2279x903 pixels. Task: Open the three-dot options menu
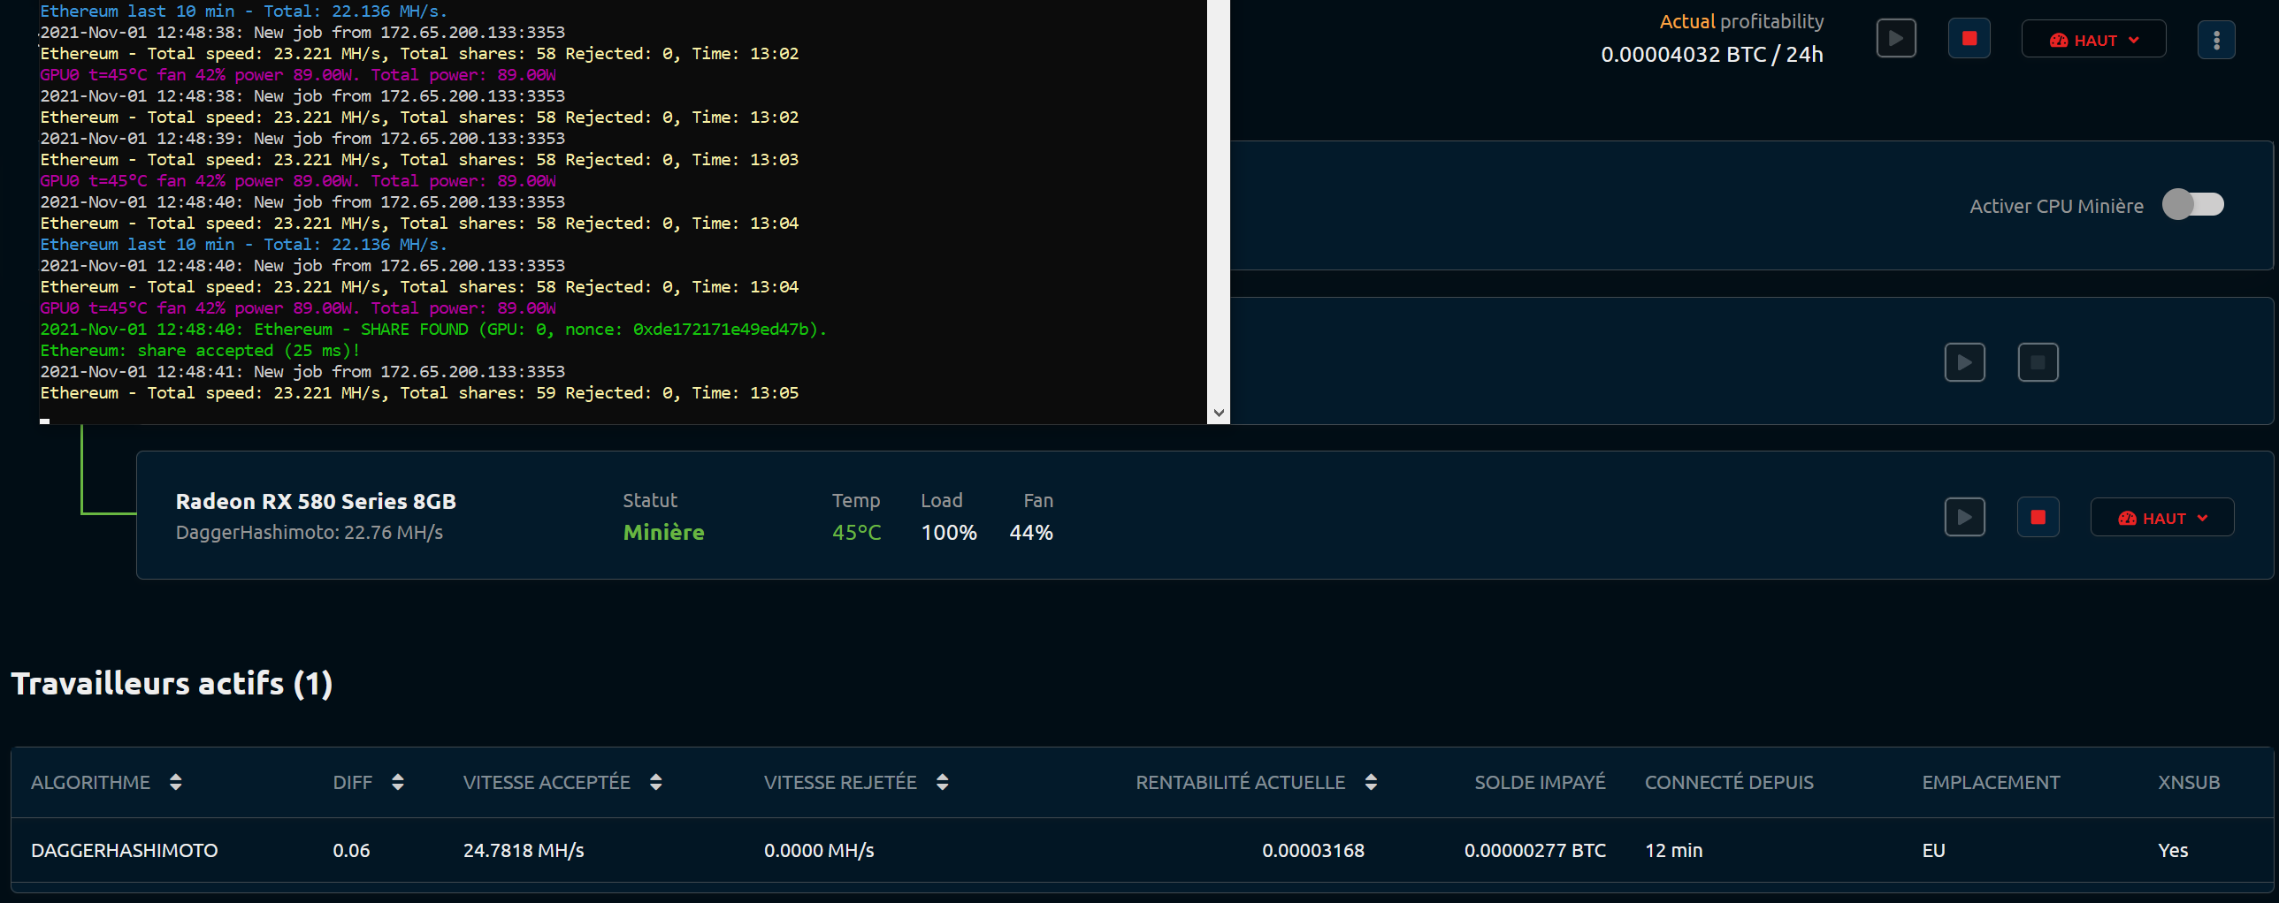click(x=2215, y=40)
